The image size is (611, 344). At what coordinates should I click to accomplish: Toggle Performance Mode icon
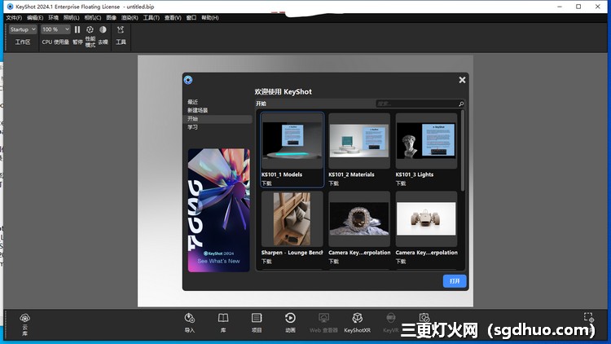pos(90,29)
